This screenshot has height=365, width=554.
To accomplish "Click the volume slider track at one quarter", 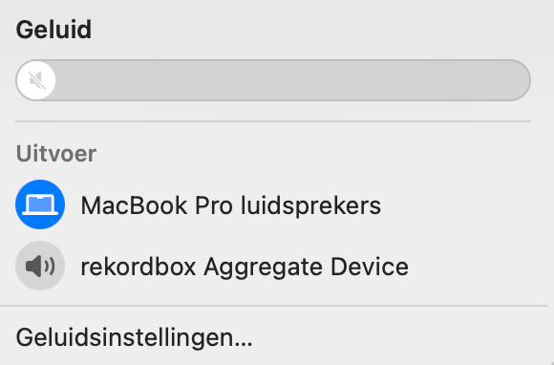I will (x=144, y=80).
